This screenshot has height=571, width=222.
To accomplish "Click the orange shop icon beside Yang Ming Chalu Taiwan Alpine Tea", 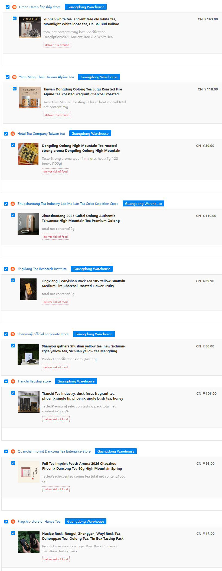I will pos(14,77).
